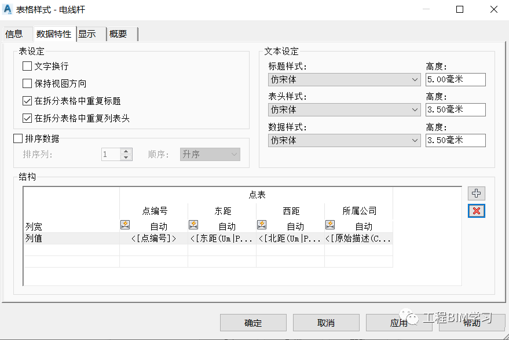Click the 列宽 row label
This screenshot has height=340, width=509.
click(x=34, y=226)
